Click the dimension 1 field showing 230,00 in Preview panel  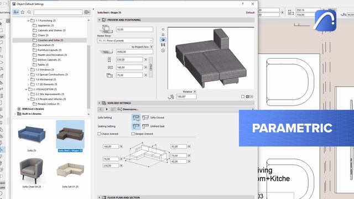pos(129,60)
